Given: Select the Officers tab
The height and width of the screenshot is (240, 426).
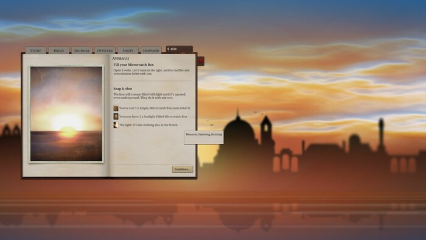Looking at the screenshot, I should (x=105, y=51).
